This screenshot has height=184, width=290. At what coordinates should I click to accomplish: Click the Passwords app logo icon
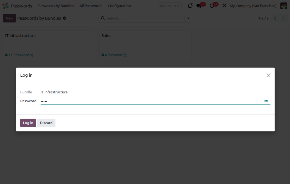point(5,6)
